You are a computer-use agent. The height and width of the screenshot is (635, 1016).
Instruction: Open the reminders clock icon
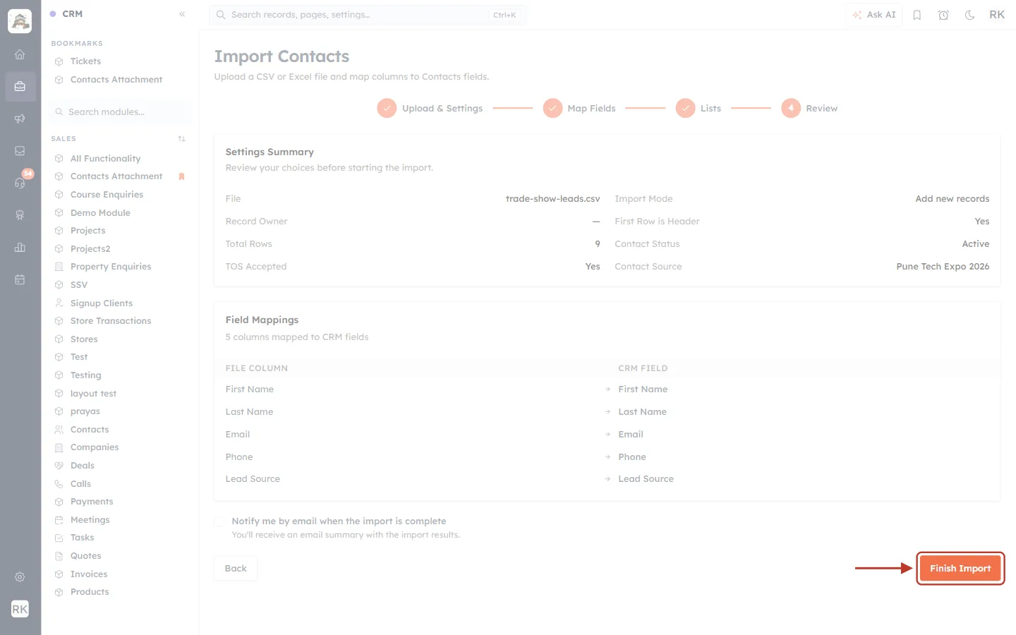click(x=943, y=15)
